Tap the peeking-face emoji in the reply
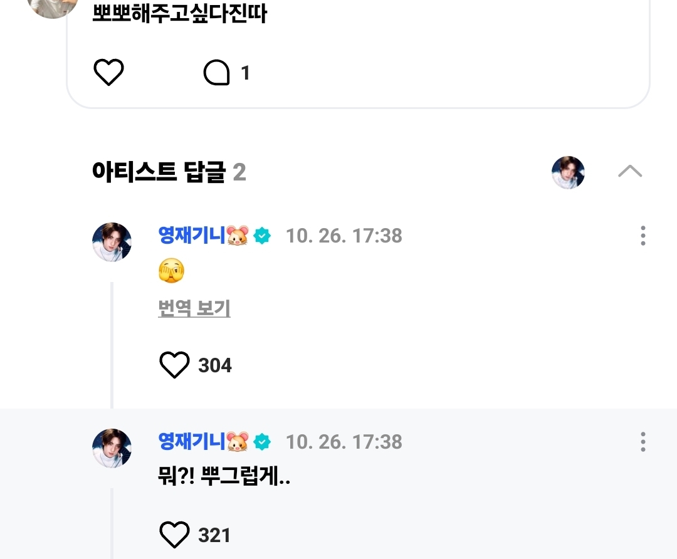Viewport: 677px width, 559px height. tap(171, 271)
